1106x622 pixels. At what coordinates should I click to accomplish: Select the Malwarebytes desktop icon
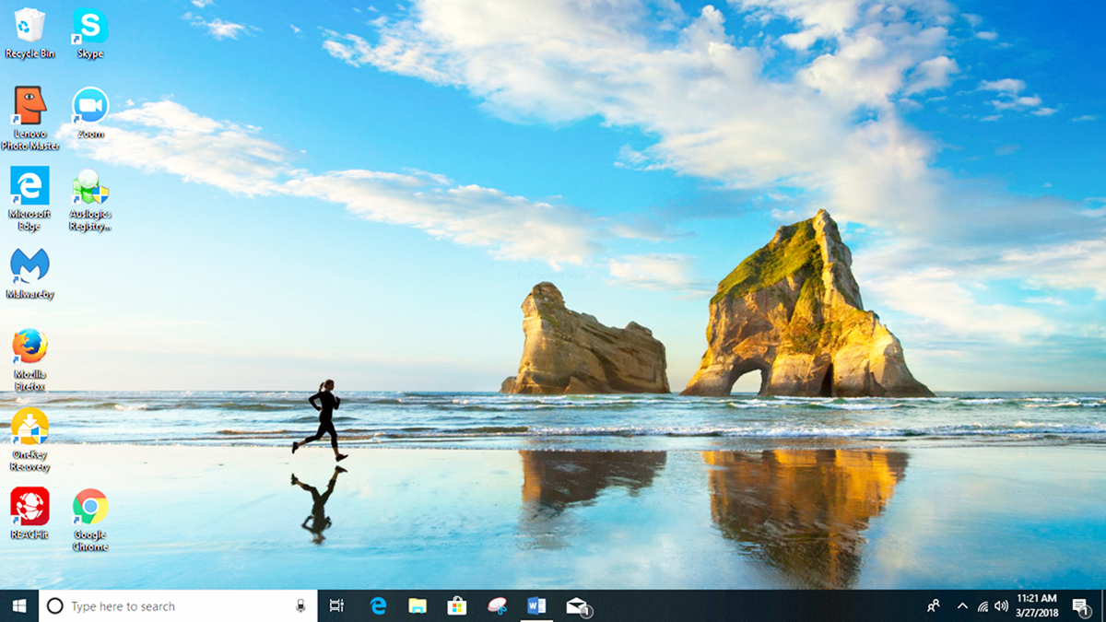tap(29, 274)
